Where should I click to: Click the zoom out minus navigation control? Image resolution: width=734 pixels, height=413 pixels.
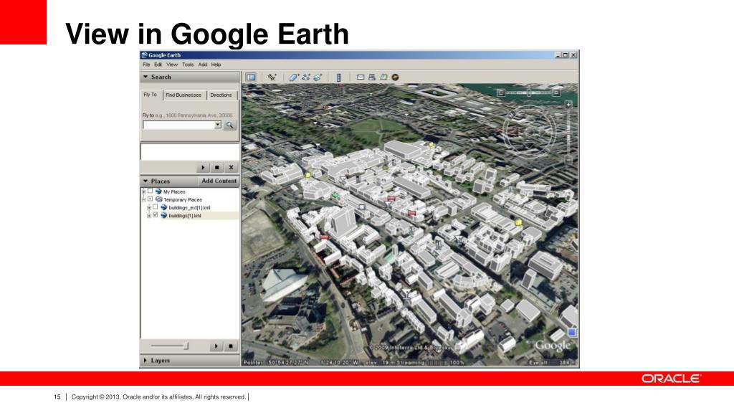(568, 160)
